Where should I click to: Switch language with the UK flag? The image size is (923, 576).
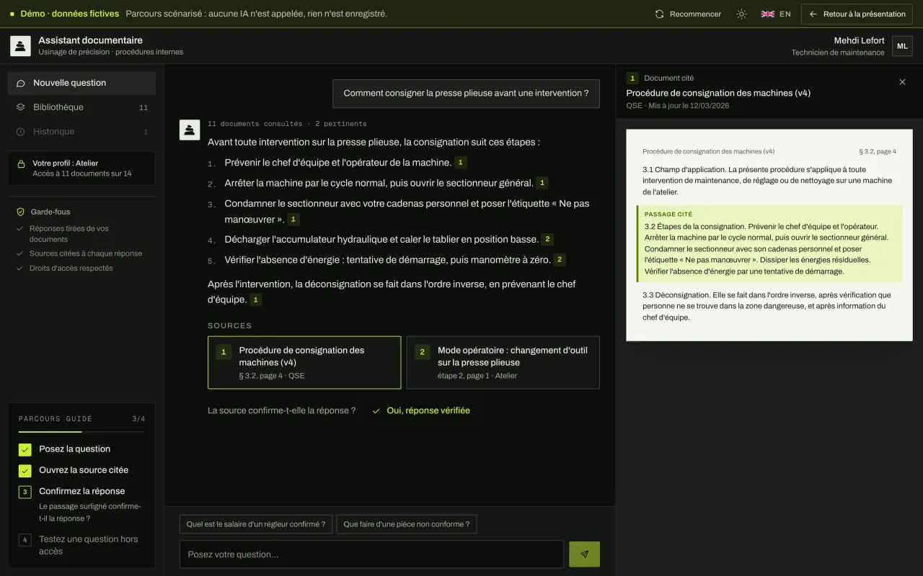pos(768,14)
